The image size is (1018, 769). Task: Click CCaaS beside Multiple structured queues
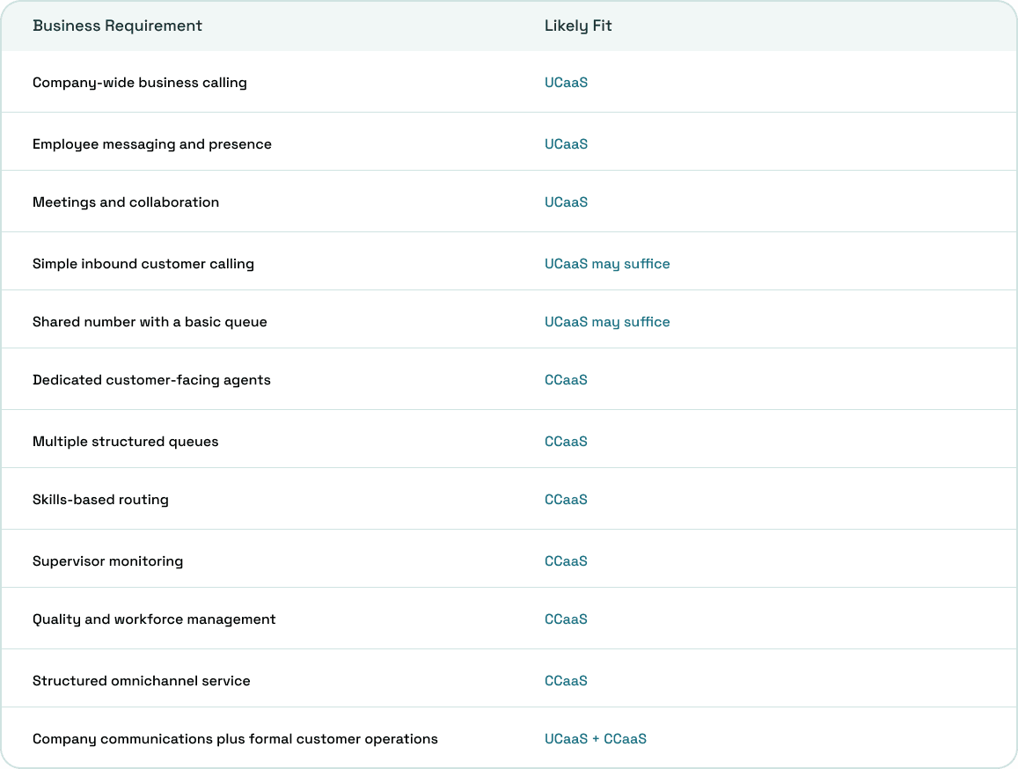[x=566, y=442]
